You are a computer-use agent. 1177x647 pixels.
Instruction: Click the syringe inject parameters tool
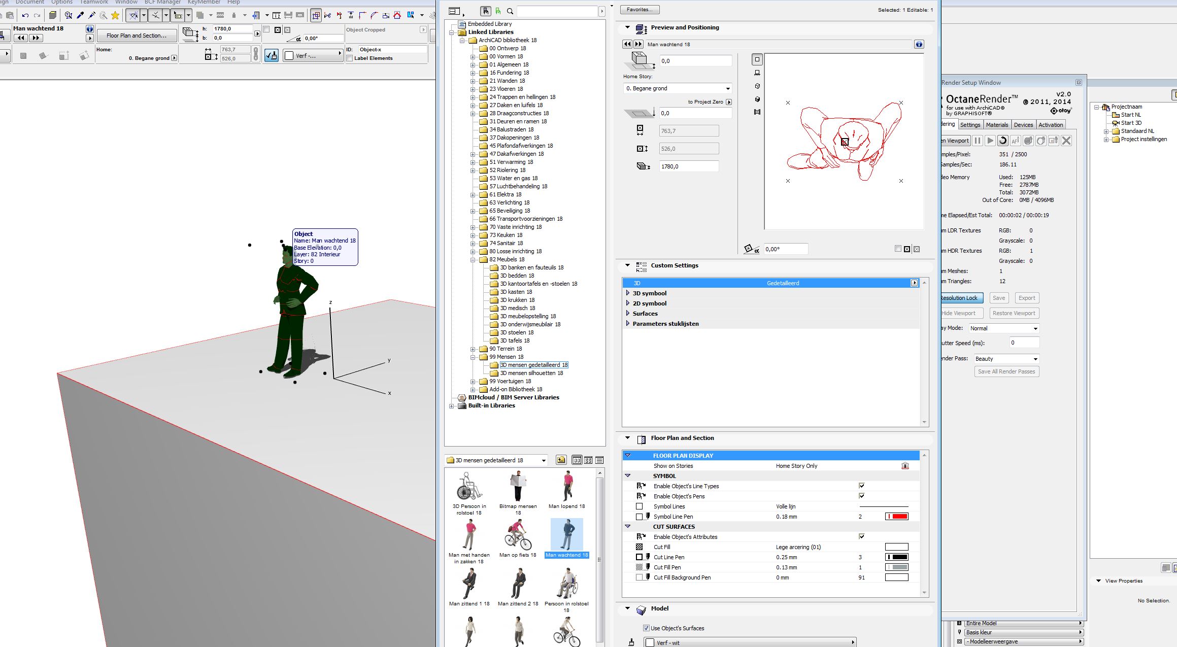click(x=92, y=15)
